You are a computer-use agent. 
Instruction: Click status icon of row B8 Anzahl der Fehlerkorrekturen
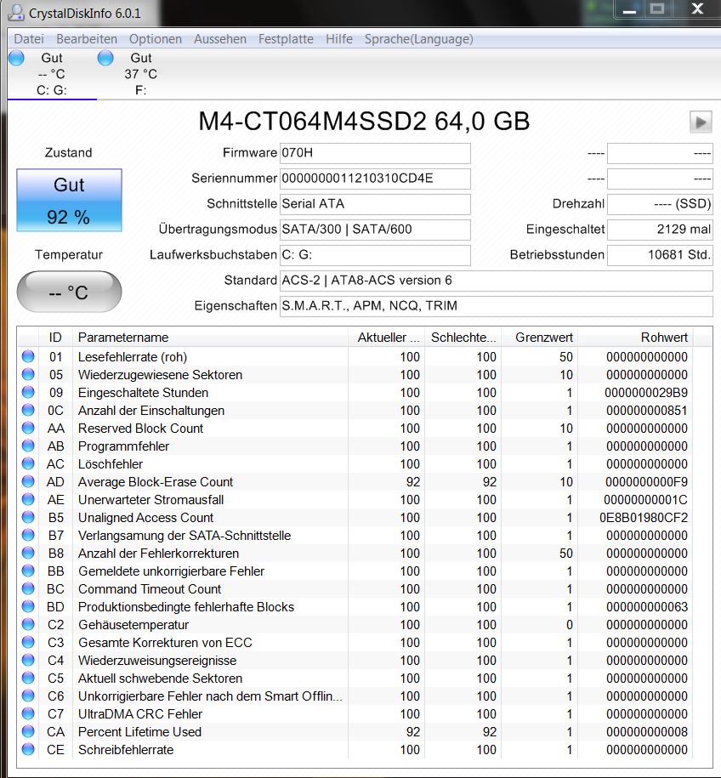coord(28,553)
